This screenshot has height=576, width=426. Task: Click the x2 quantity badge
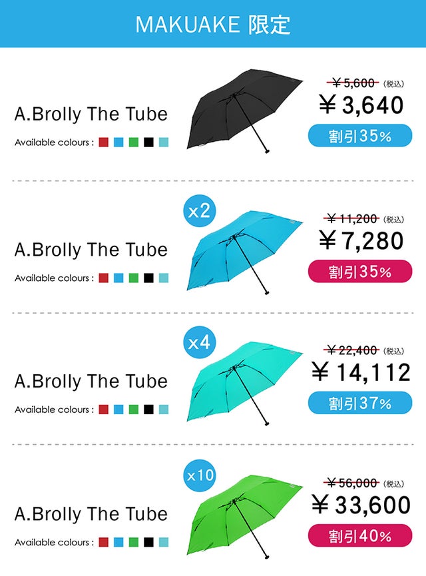199,212
